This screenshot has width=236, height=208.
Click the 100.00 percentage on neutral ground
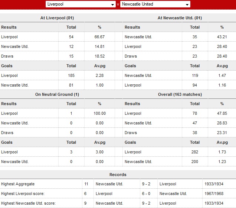click(x=99, y=113)
